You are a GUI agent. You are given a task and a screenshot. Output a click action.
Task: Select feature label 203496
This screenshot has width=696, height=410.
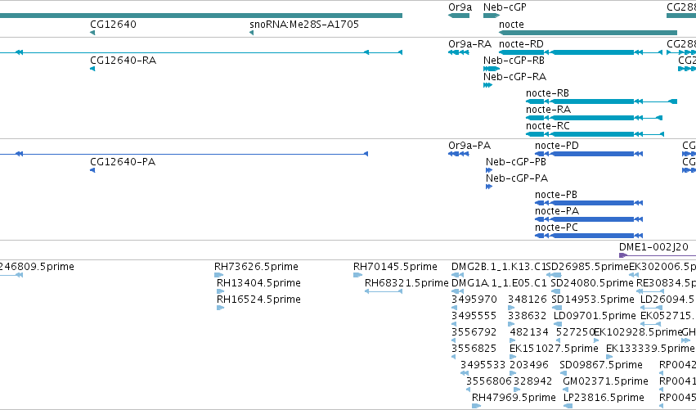coord(529,366)
